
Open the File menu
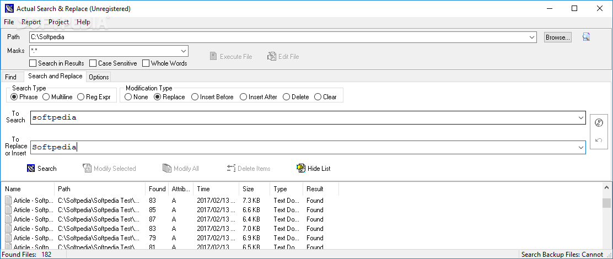coord(9,22)
